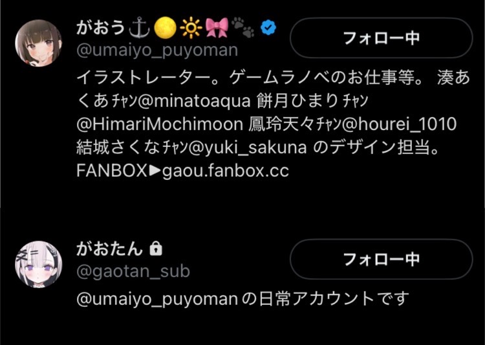The height and width of the screenshot is (345, 485).
Task: Open the @minatoaqua mention link
Action: pos(194,101)
